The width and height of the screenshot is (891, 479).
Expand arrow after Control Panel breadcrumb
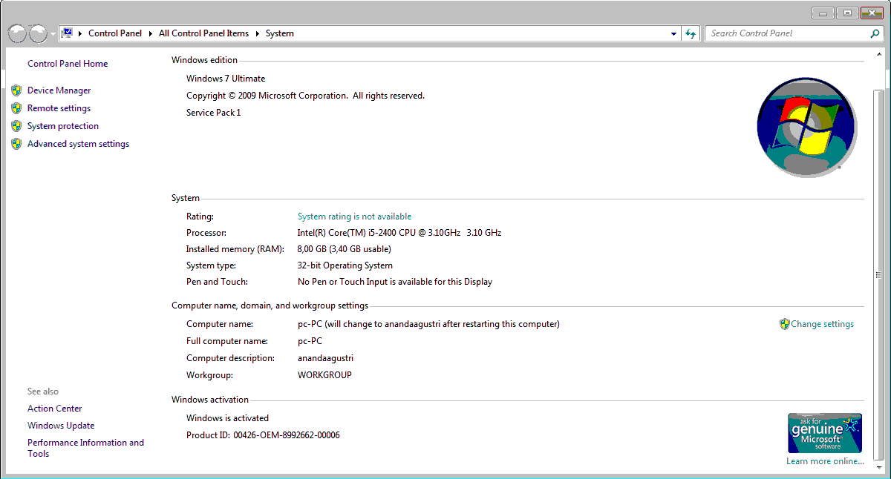(x=150, y=33)
